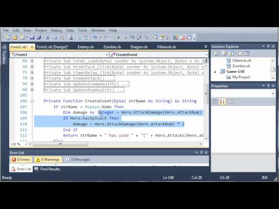279x209 pixels.
Task: Pin the Solution Explorer panel
Action: 269,47
